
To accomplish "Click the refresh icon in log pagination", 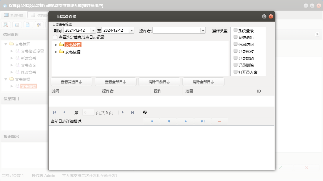I will click(x=145, y=112).
